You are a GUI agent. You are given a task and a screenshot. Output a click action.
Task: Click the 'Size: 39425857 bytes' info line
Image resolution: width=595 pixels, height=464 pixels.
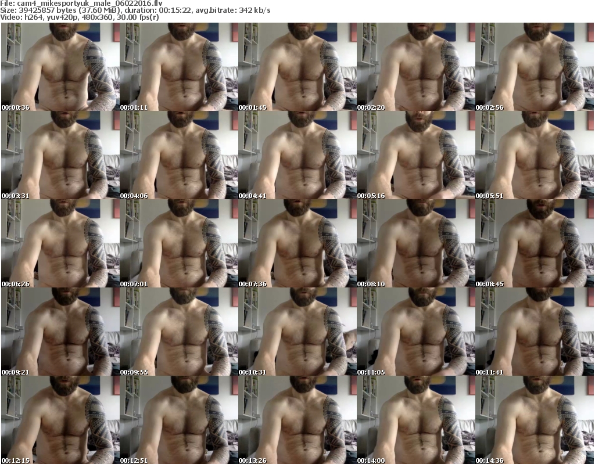click(x=135, y=10)
